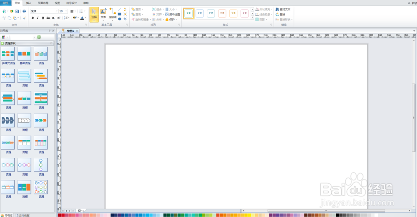The height and width of the screenshot is (217, 417).
Task: Click the New document icon
Action: coord(4,11)
